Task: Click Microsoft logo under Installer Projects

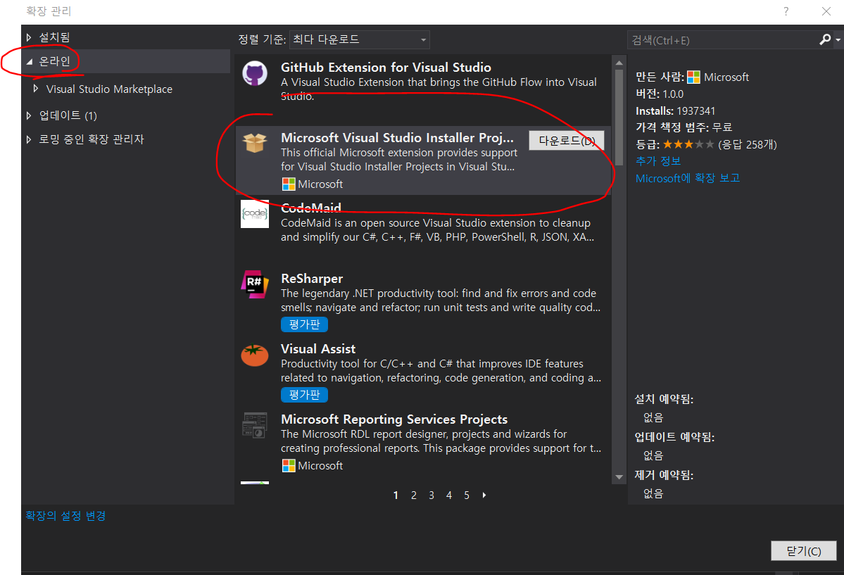Action: (x=289, y=184)
